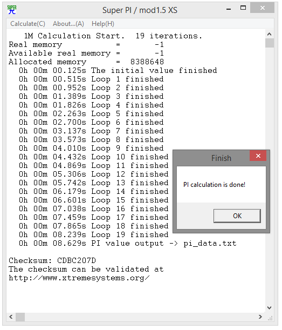This screenshot has width=282, height=330.
Task: Click the horizontal scrollbar left arrow
Action: pyautogui.click(x=11, y=316)
